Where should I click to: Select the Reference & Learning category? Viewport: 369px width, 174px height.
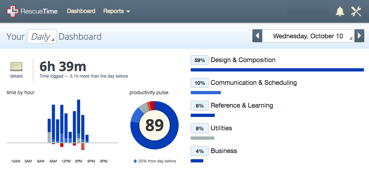242,105
